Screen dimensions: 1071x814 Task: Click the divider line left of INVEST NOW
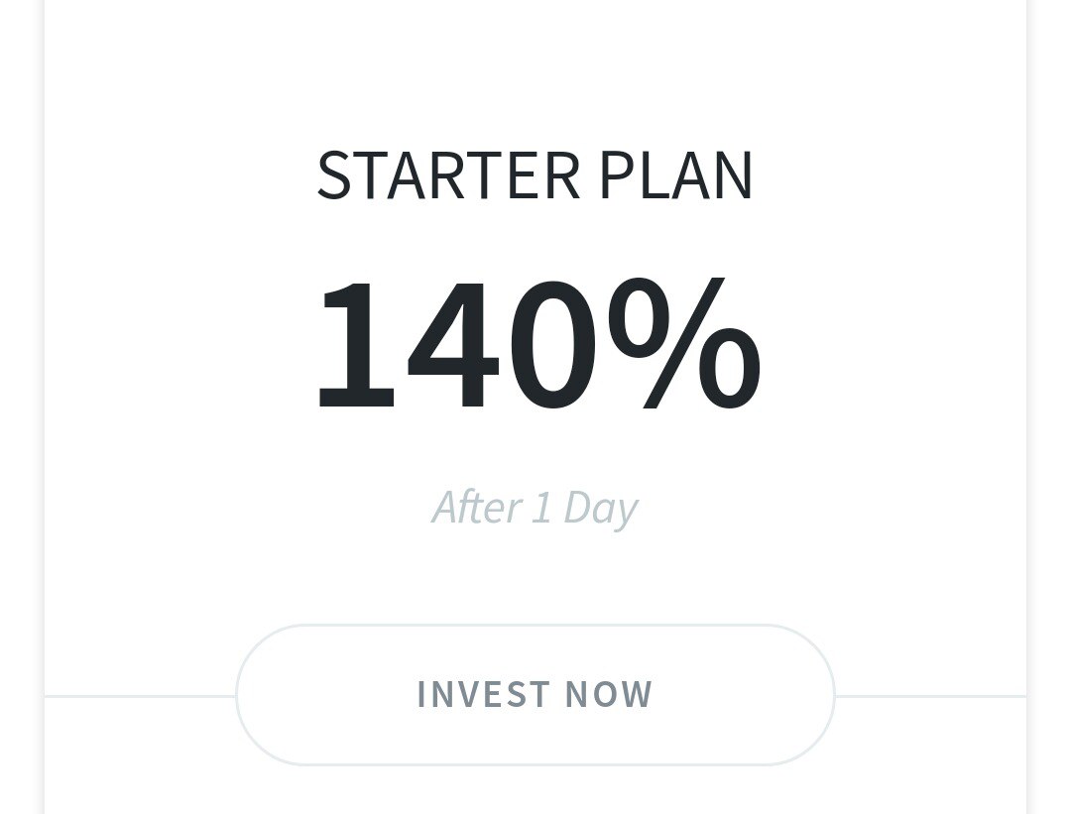click(139, 696)
